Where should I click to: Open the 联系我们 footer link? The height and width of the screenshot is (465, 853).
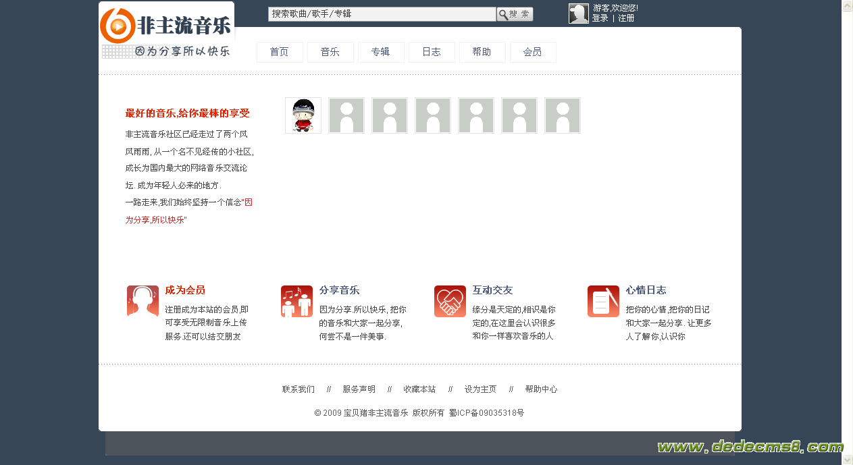tap(299, 389)
